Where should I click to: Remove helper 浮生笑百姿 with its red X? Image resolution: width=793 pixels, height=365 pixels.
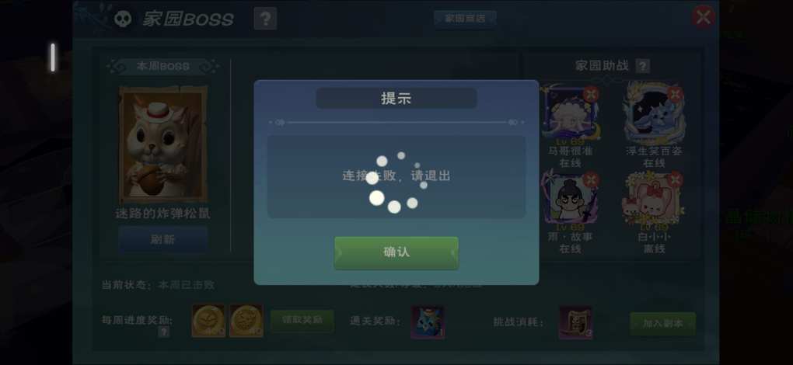coord(675,94)
